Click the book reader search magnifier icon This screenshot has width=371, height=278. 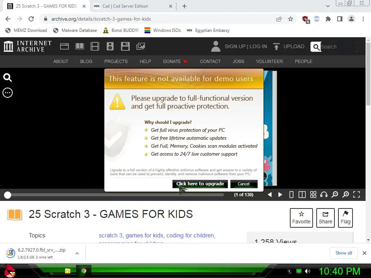coord(8,77)
